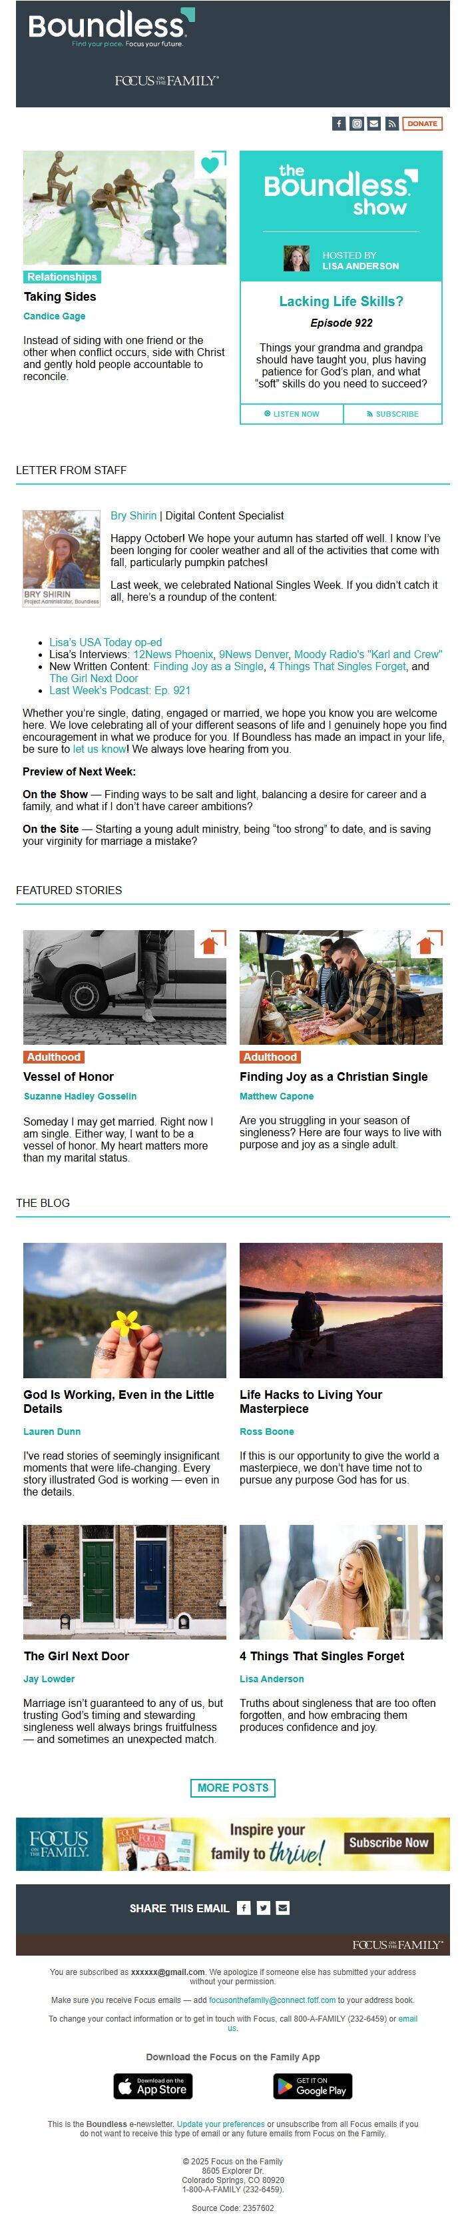This screenshot has width=466, height=2233.
Task: Click SUBSCRIBE under the Boundless Show
Action: point(392,414)
